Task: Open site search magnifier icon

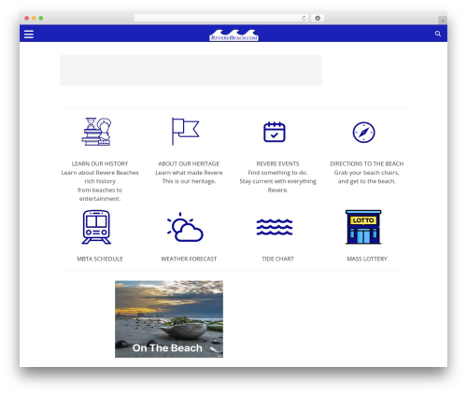Action: coord(438,34)
